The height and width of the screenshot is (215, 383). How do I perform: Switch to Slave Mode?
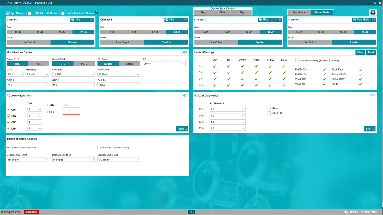point(299,12)
